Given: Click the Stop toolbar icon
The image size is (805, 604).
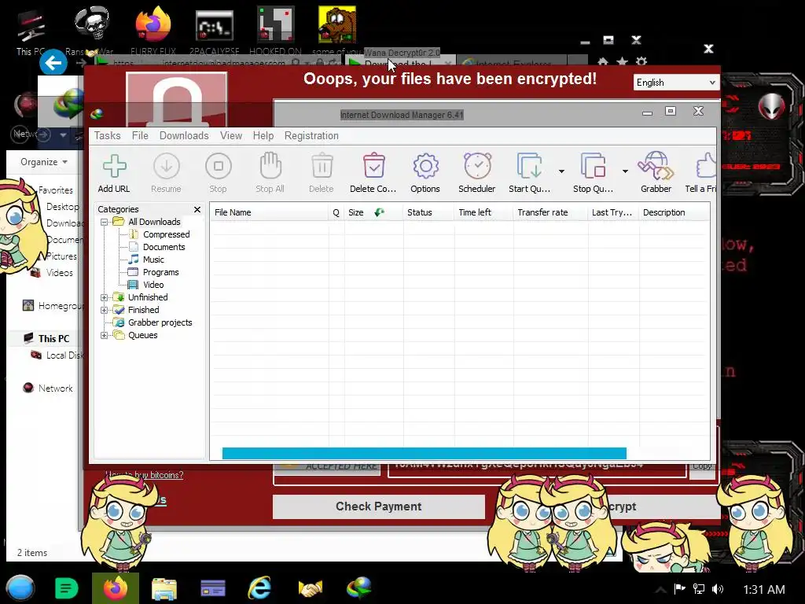Looking at the screenshot, I should [219, 167].
